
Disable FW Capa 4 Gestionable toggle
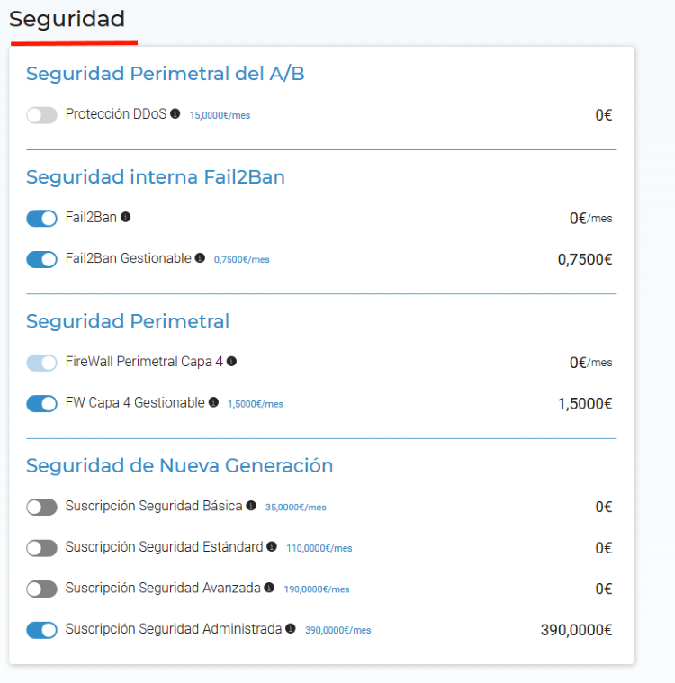[41, 403]
